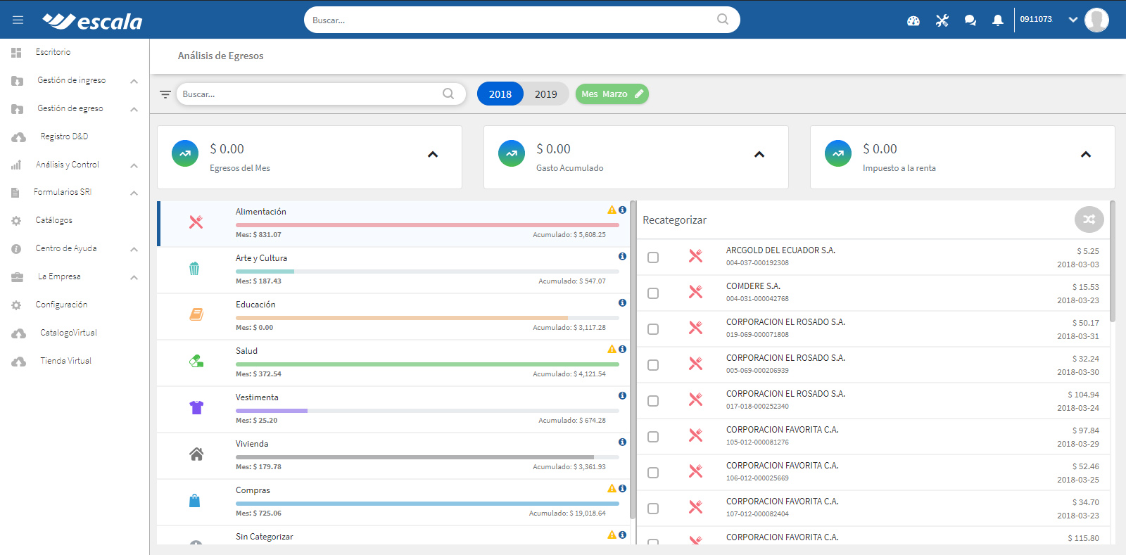Collapse the Egresos del Mes card

click(433, 154)
